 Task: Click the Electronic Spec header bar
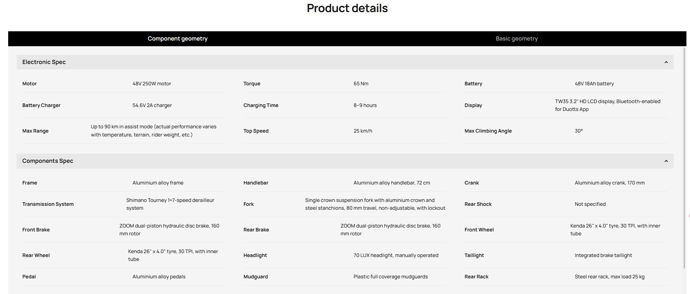[345, 62]
